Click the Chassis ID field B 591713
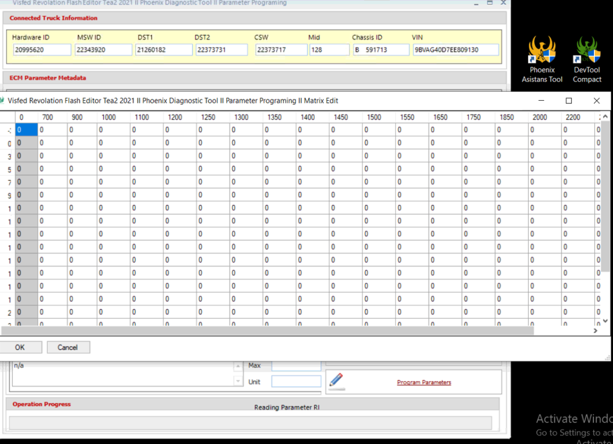 click(x=381, y=50)
